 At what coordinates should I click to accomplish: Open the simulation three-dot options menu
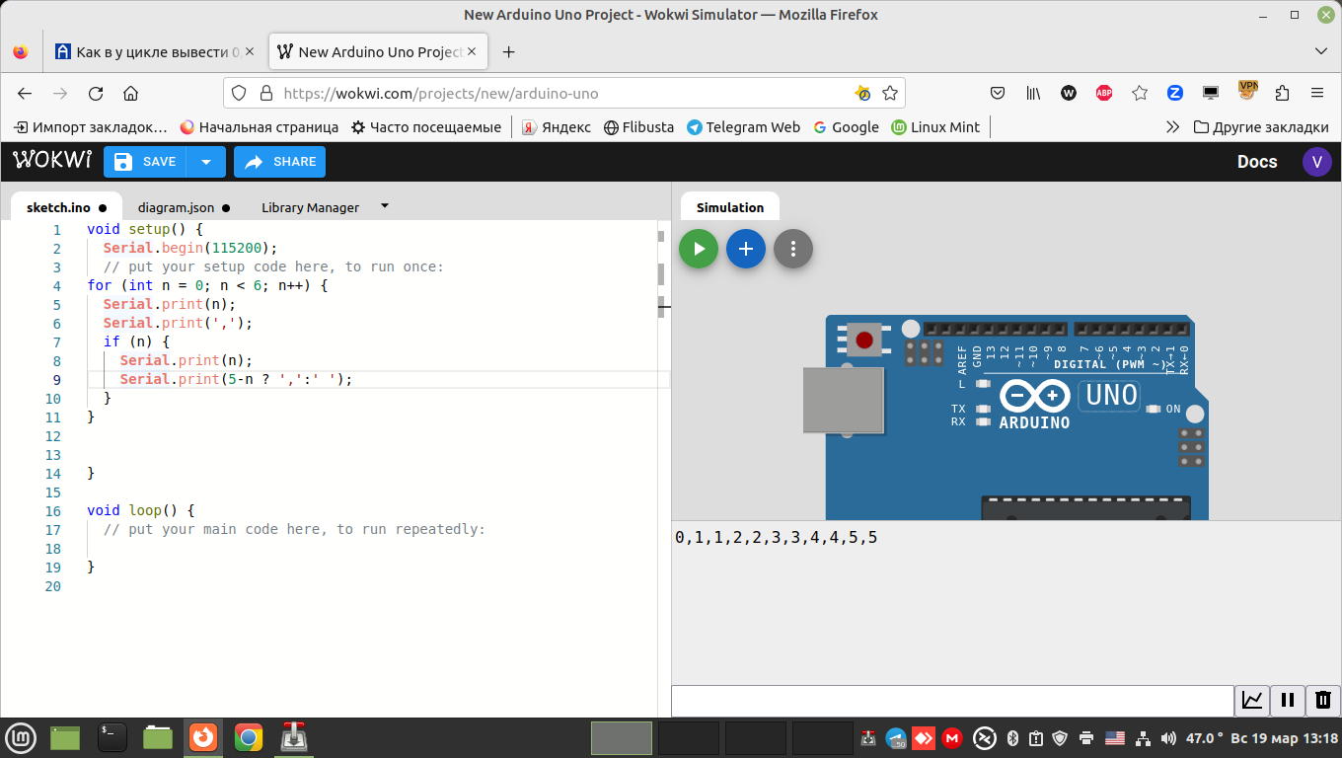click(x=793, y=249)
